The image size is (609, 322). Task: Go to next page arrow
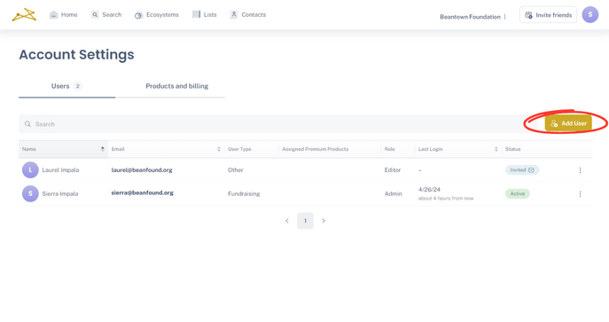pos(324,221)
